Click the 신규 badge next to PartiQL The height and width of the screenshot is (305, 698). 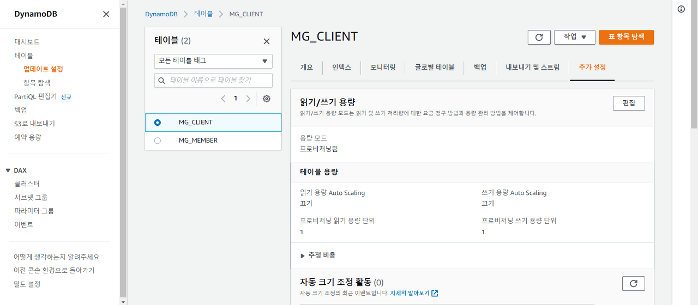tap(66, 97)
